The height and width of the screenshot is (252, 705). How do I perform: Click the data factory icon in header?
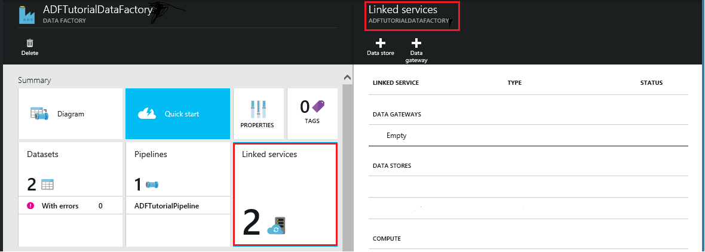click(x=27, y=14)
